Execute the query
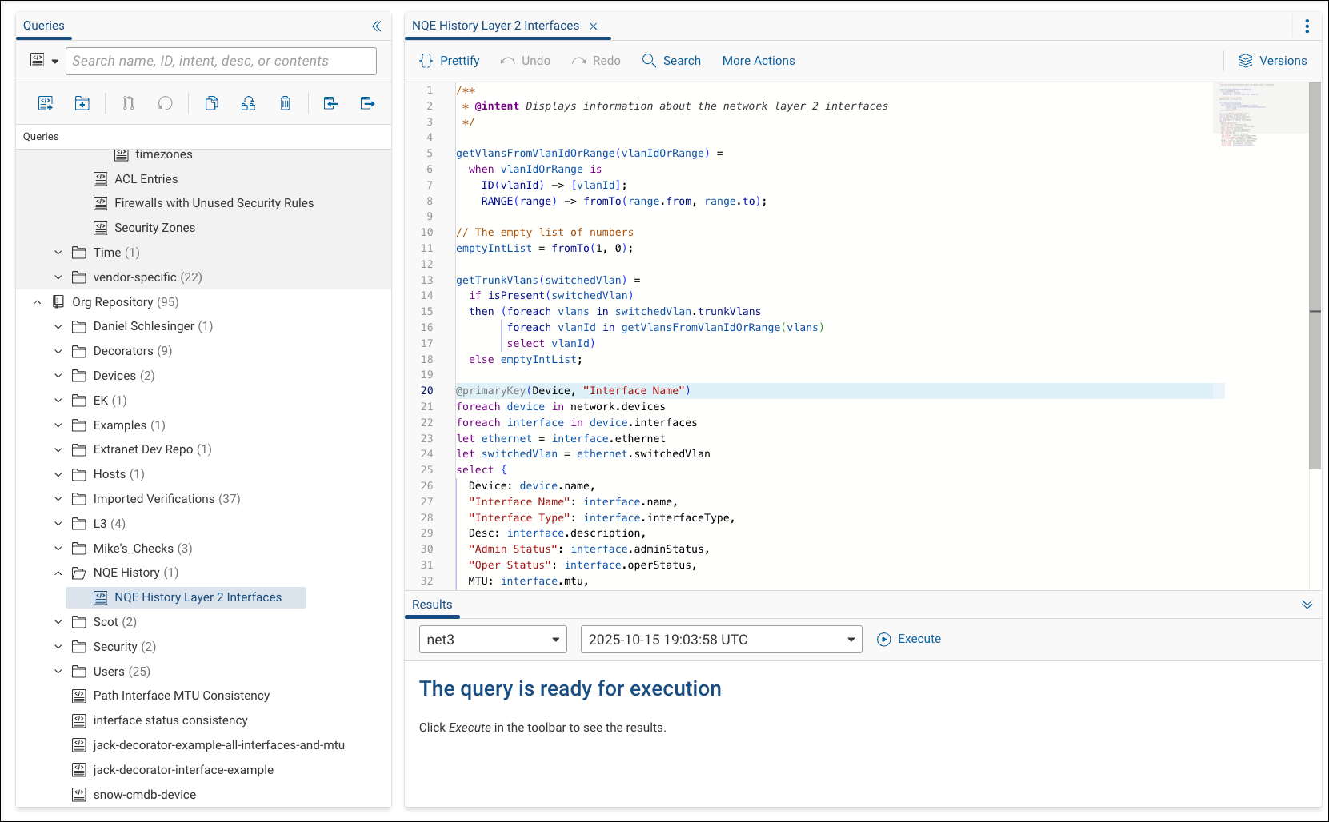Screen dimensions: 1329x822 909,639
